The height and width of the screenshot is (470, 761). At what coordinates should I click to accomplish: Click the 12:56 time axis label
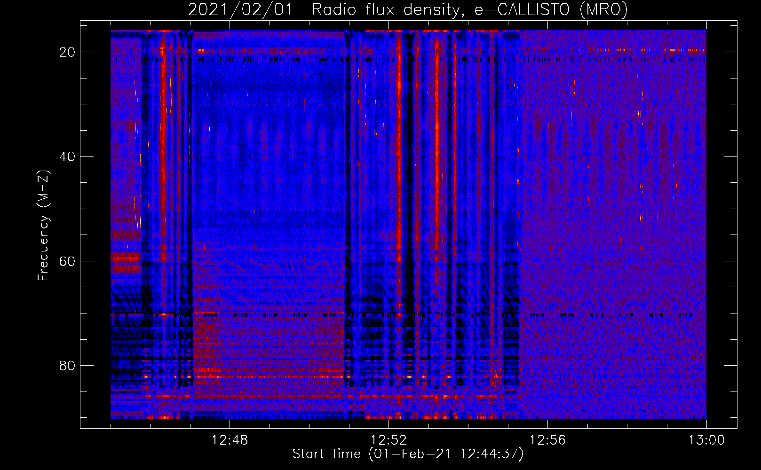(x=547, y=440)
